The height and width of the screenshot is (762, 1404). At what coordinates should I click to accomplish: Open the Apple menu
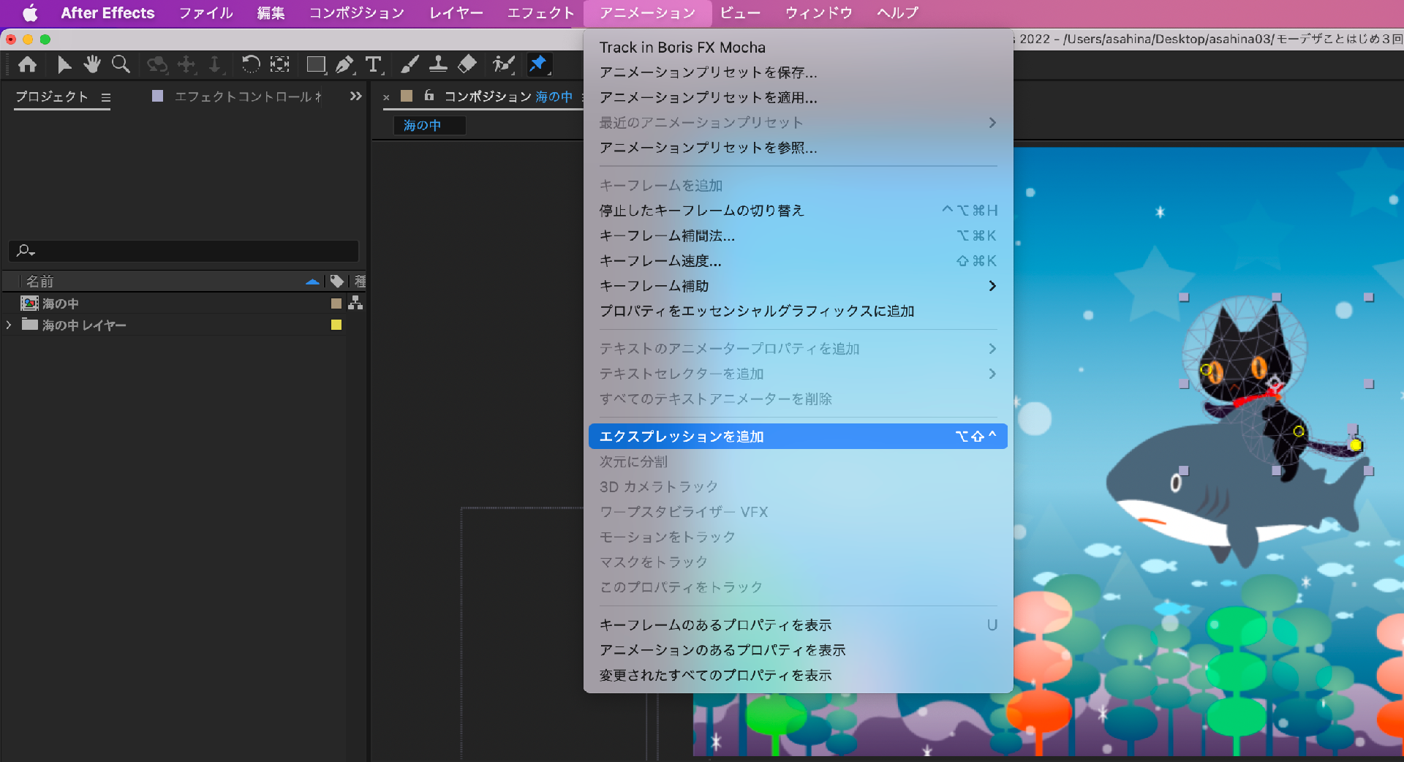pyautogui.click(x=30, y=13)
